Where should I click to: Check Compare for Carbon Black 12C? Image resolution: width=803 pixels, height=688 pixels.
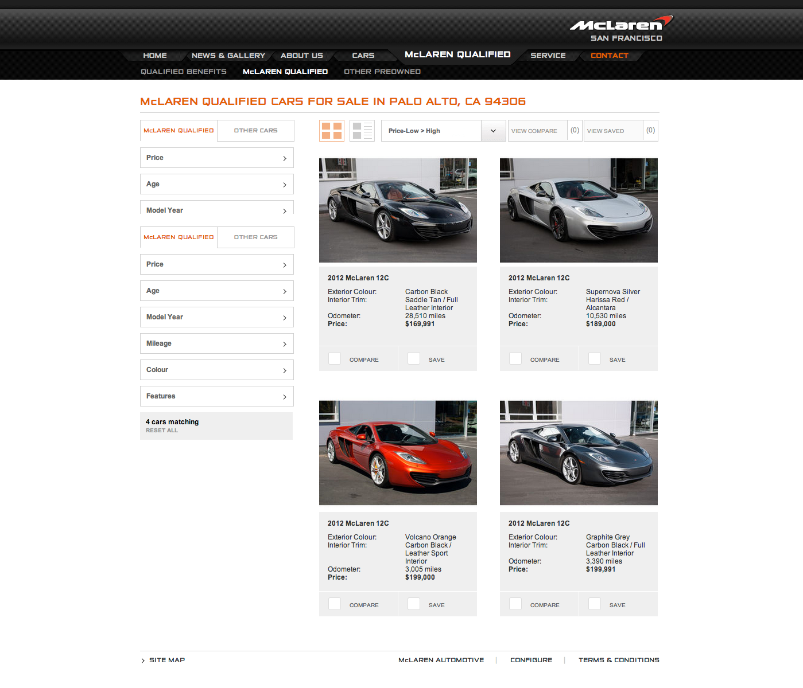pos(335,358)
